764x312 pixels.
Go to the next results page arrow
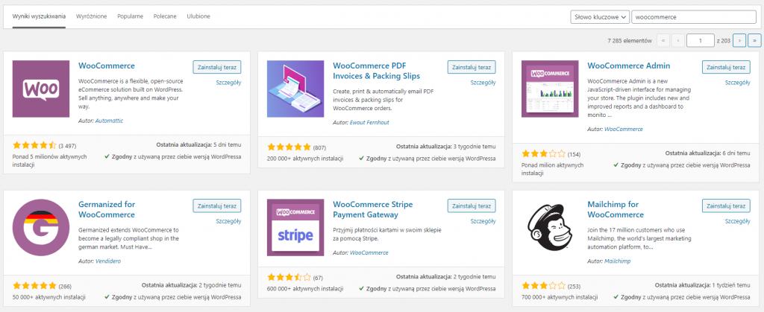(739, 41)
